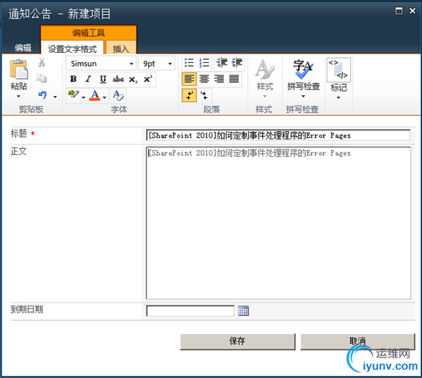Expand the Undo dropdown arrow

(x=55, y=97)
